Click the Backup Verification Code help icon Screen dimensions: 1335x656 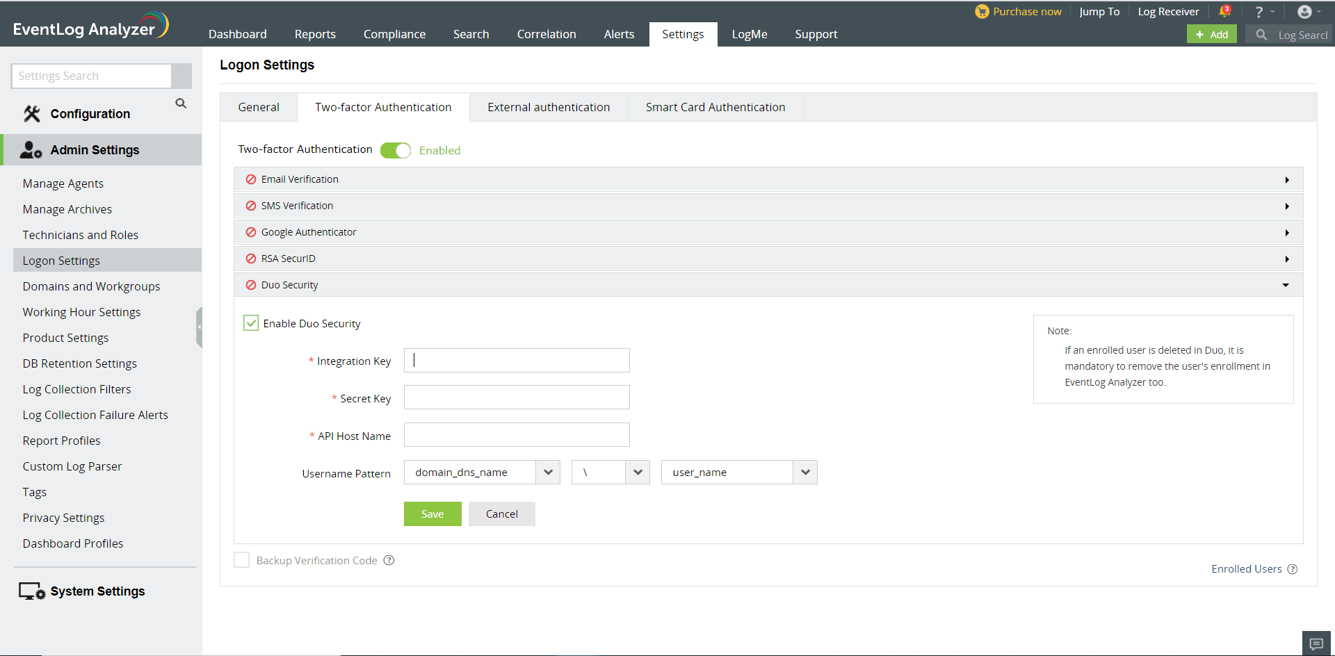coord(389,560)
